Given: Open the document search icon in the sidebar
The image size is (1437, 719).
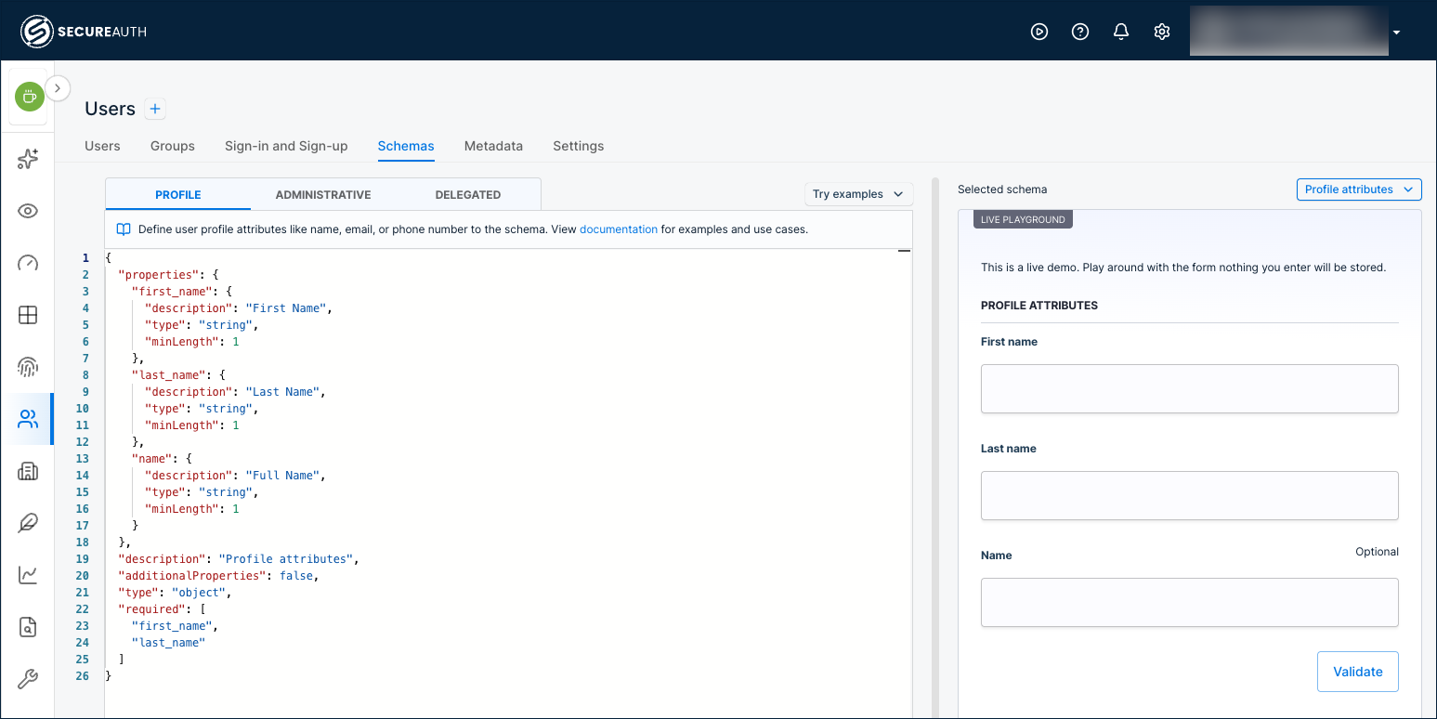Looking at the screenshot, I should tap(28, 627).
